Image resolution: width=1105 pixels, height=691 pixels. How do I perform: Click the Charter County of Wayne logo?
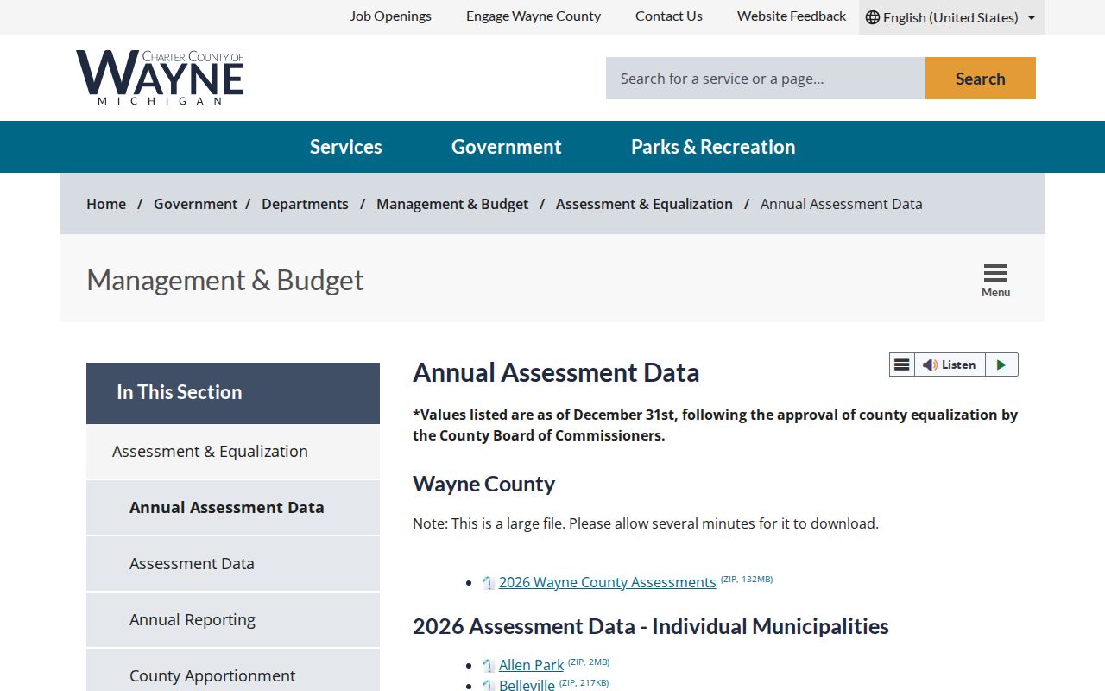pos(160,78)
